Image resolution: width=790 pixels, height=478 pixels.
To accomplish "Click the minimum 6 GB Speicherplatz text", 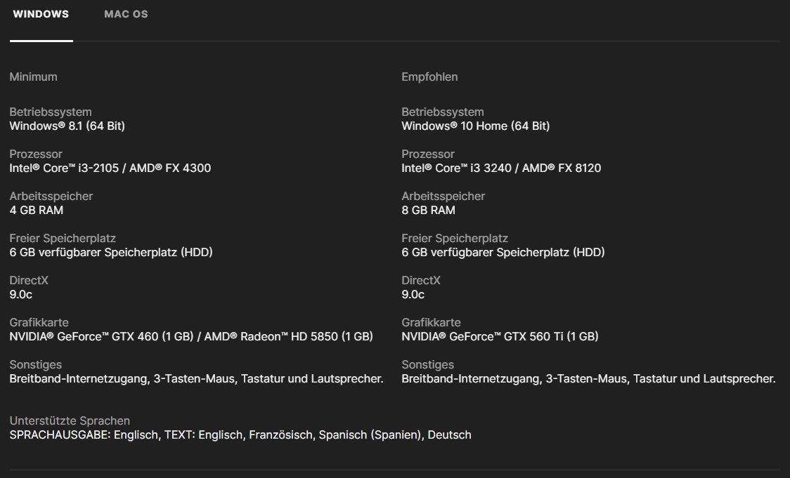I will pyautogui.click(x=110, y=252).
